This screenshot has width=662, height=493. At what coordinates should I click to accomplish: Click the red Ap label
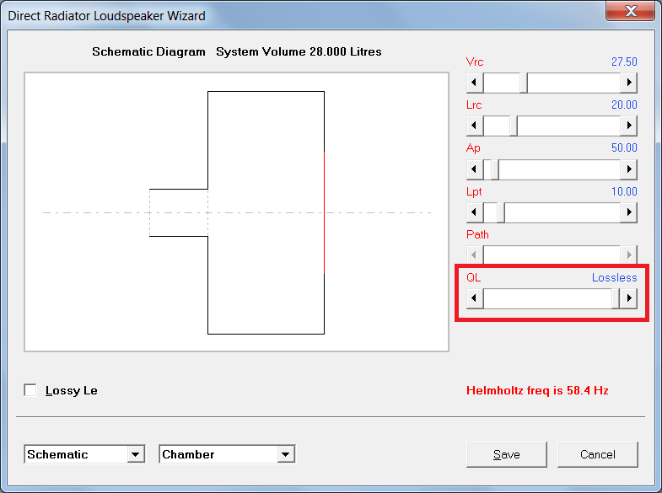click(x=473, y=148)
